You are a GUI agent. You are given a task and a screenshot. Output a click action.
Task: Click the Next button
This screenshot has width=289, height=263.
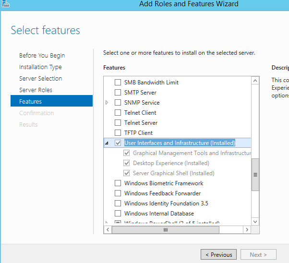pyautogui.click(x=258, y=254)
